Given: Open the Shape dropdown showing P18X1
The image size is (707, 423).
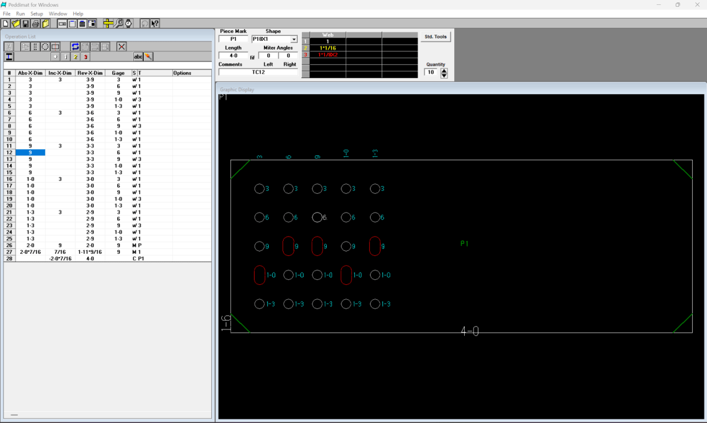Looking at the screenshot, I should [294, 39].
